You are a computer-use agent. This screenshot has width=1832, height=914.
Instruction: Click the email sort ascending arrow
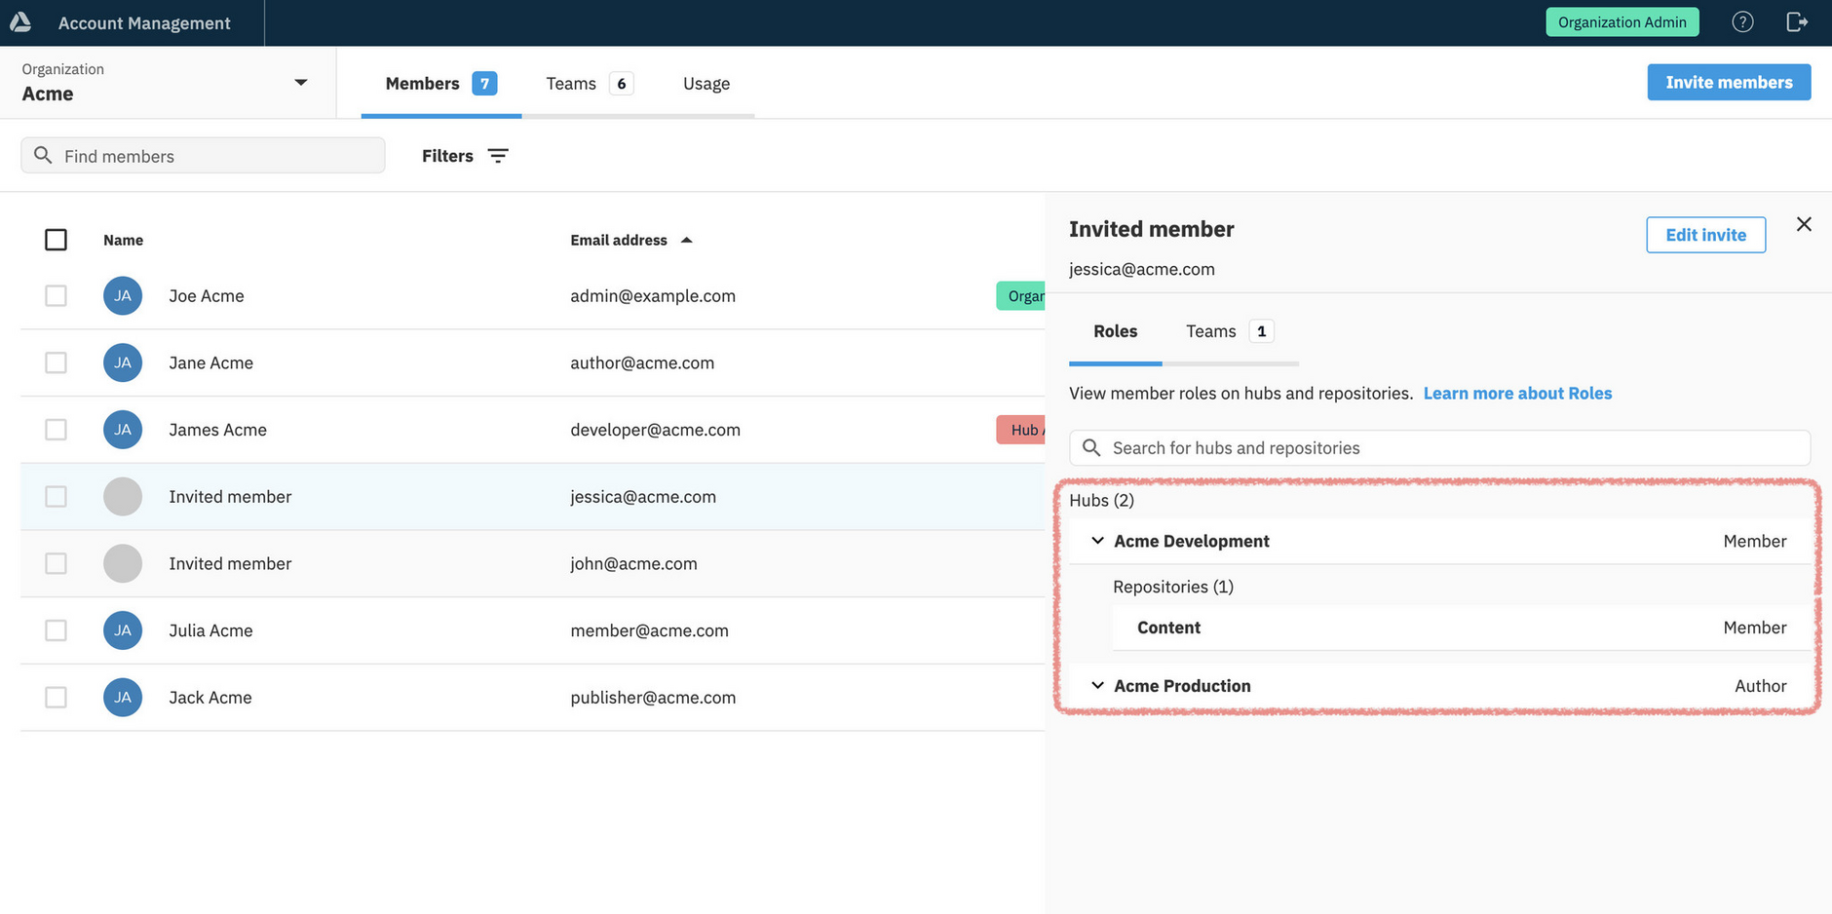(686, 240)
